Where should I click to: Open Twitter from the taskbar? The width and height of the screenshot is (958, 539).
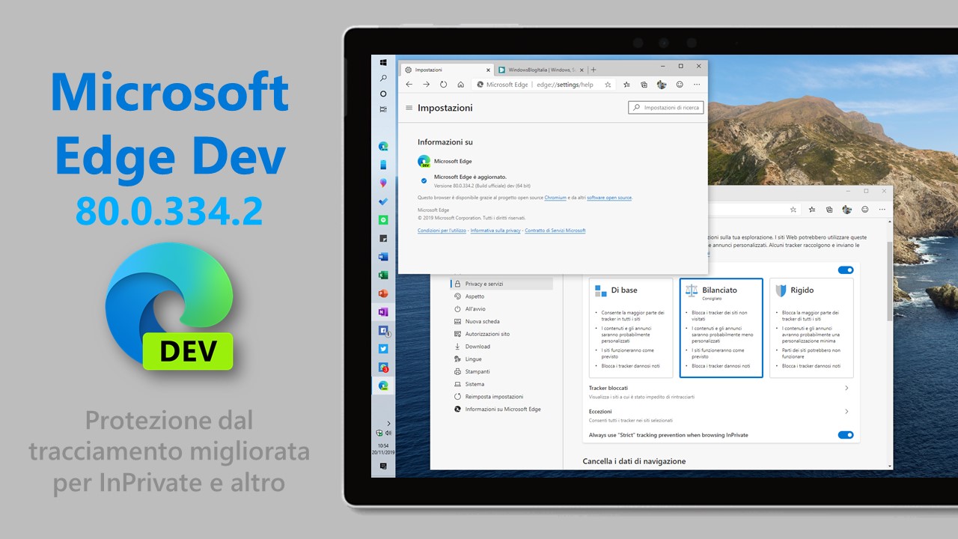pyautogui.click(x=383, y=349)
